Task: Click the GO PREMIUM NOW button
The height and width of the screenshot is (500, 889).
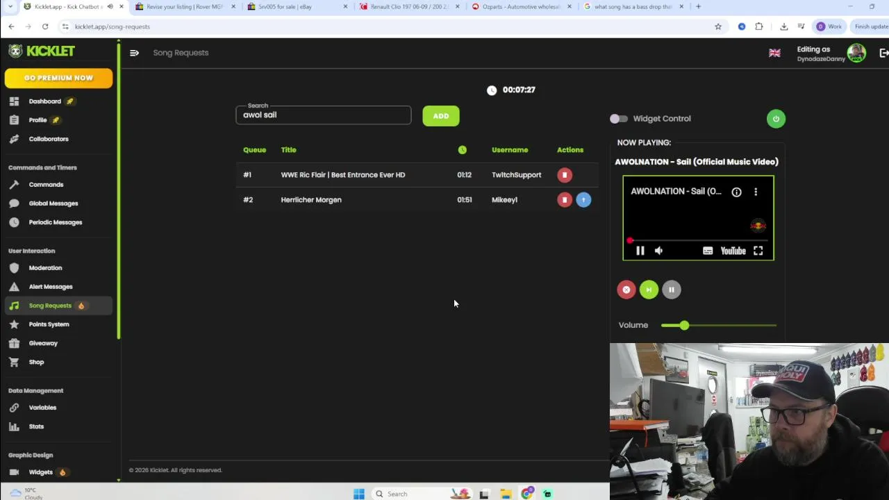Action: tap(58, 78)
